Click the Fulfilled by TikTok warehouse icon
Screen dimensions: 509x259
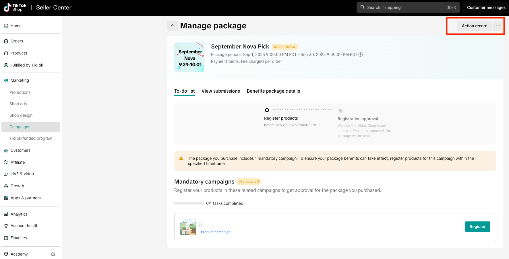[6, 65]
